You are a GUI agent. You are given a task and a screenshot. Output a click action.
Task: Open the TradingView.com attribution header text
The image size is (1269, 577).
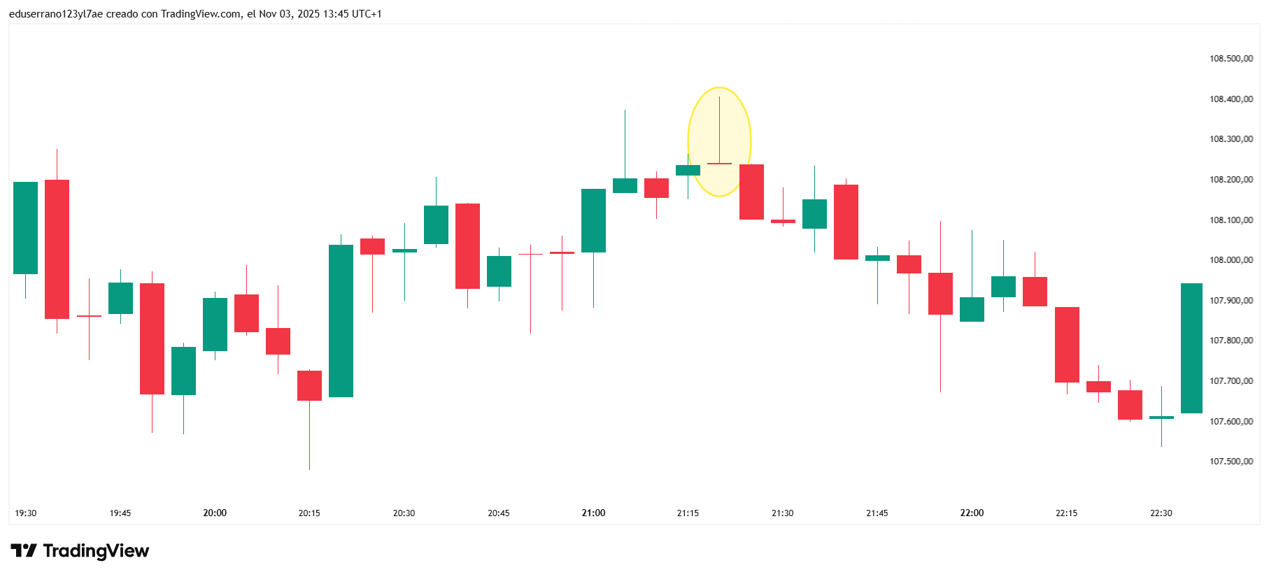tap(195, 14)
